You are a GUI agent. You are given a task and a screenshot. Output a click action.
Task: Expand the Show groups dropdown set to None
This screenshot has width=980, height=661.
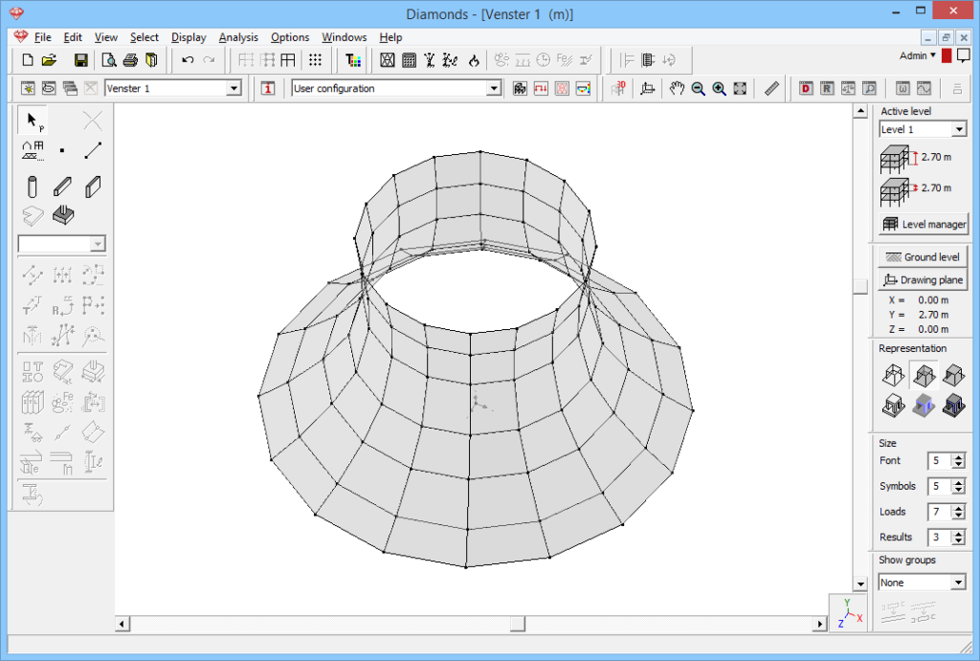pyautogui.click(x=959, y=583)
